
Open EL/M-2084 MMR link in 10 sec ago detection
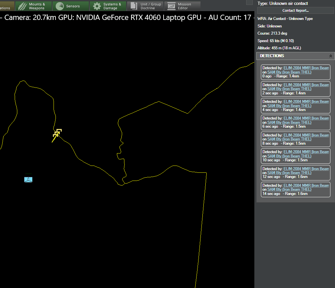point(306,152)
